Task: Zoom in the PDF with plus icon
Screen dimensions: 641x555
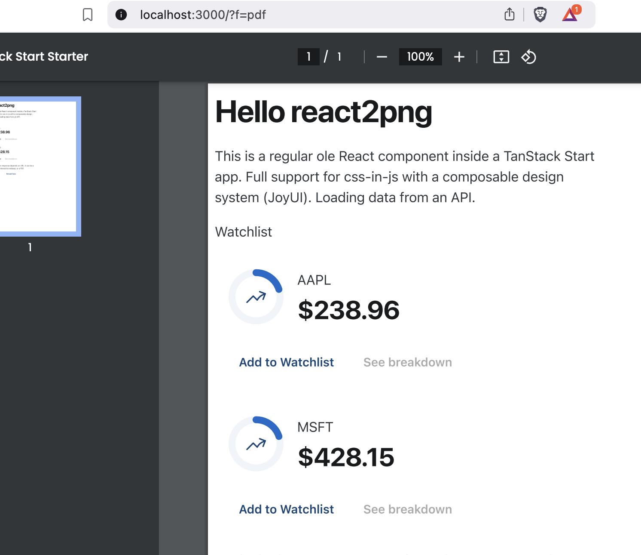Action: coord(459,57)
